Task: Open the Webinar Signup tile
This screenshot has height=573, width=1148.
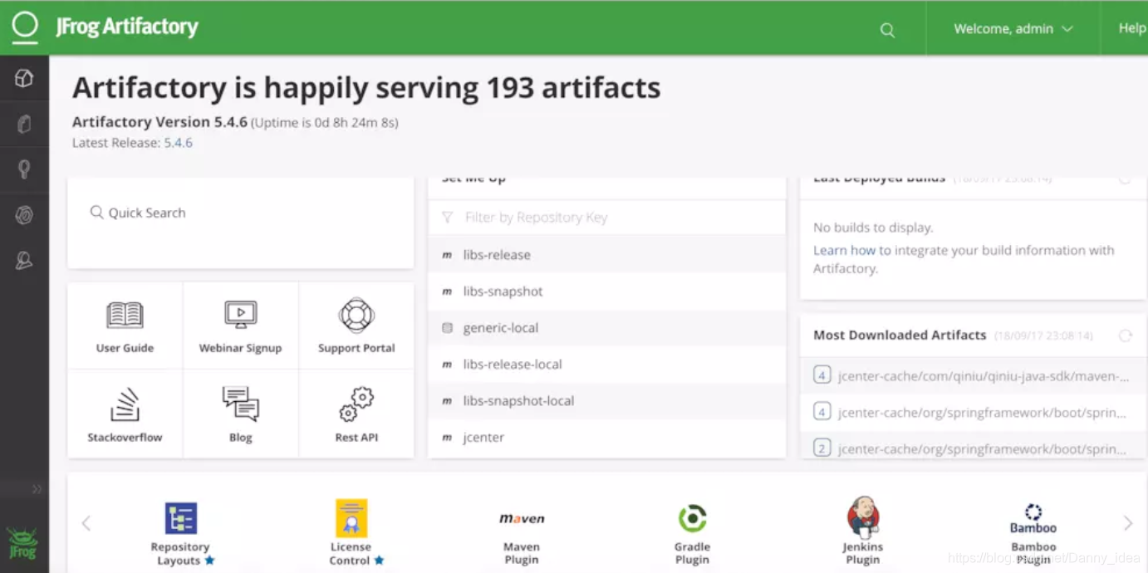Action: point(240,326)
